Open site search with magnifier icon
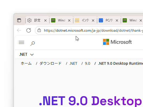Screen dimensions: 143x107 click(x=33, y=44)
